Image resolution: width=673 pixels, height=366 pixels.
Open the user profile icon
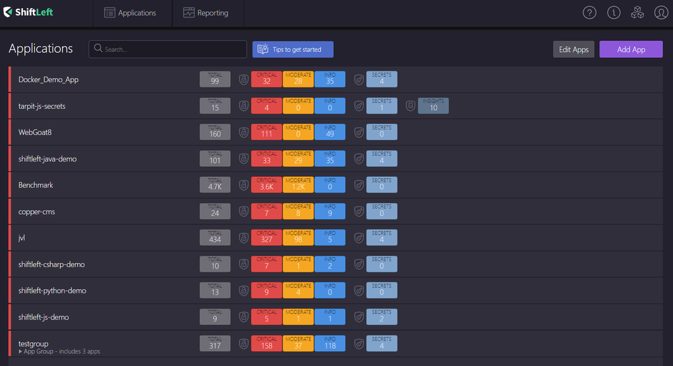point(661,13)
